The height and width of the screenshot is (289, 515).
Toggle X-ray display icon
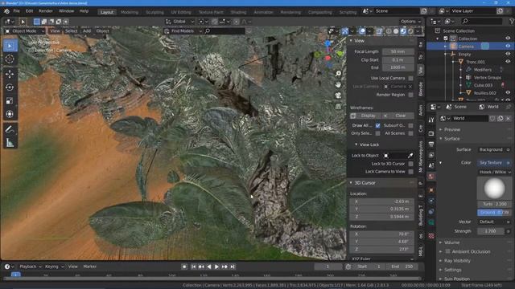[379, 31]
